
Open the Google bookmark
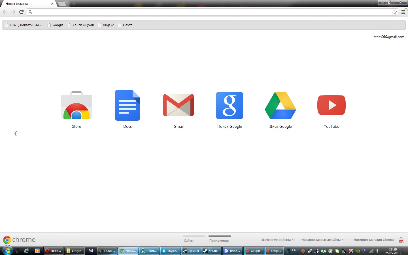(x=56, y=25)
